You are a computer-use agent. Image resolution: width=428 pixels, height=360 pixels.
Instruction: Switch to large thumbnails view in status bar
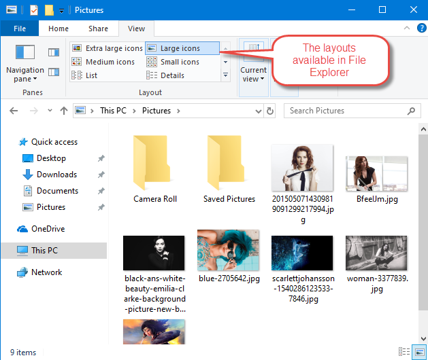[418, 352]
